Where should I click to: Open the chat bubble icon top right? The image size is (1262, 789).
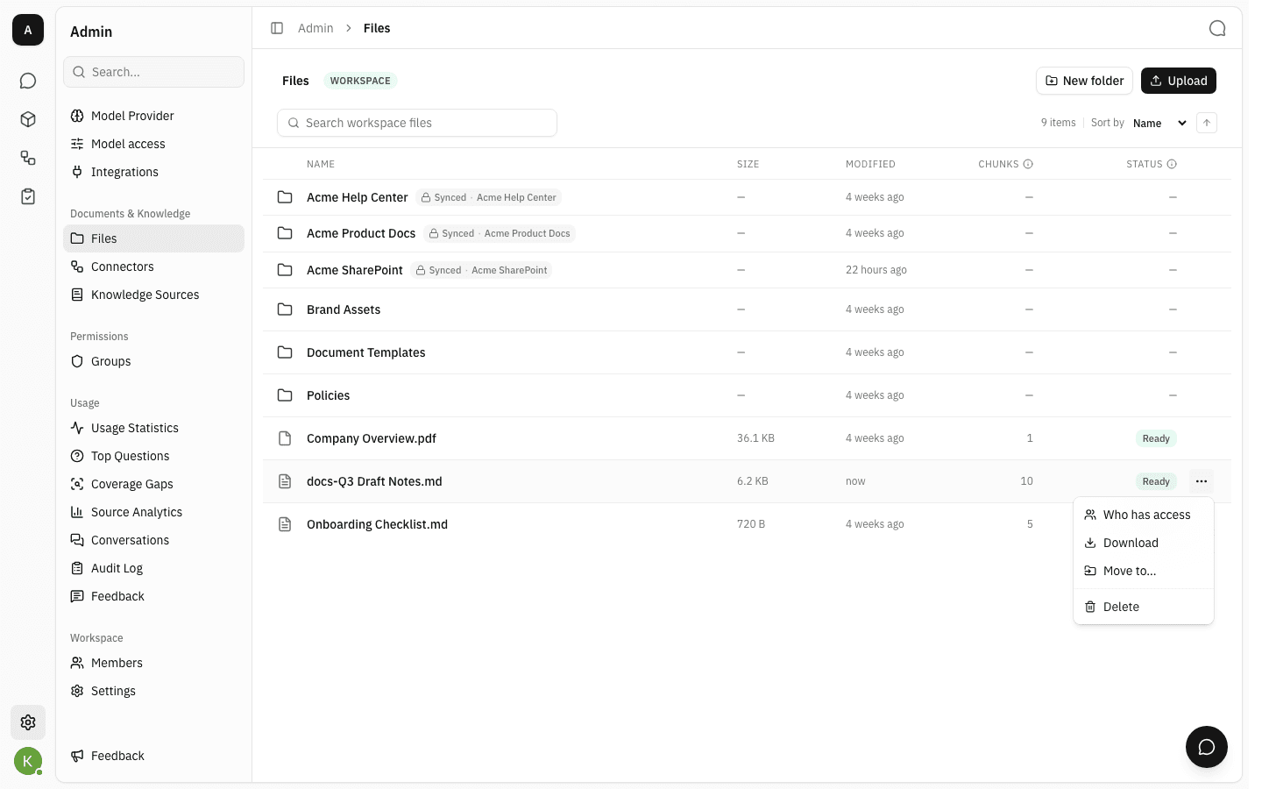click(1217, 28)
